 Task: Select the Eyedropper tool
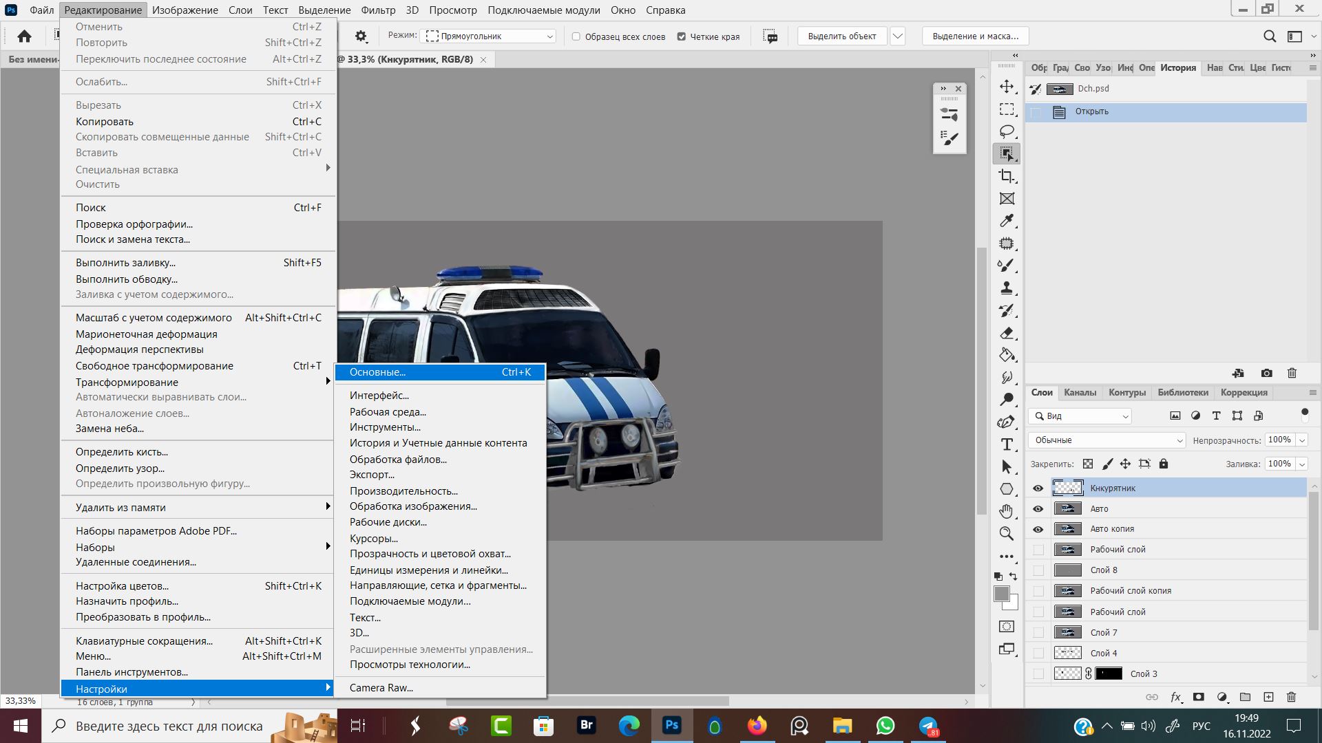point(1007,221)
